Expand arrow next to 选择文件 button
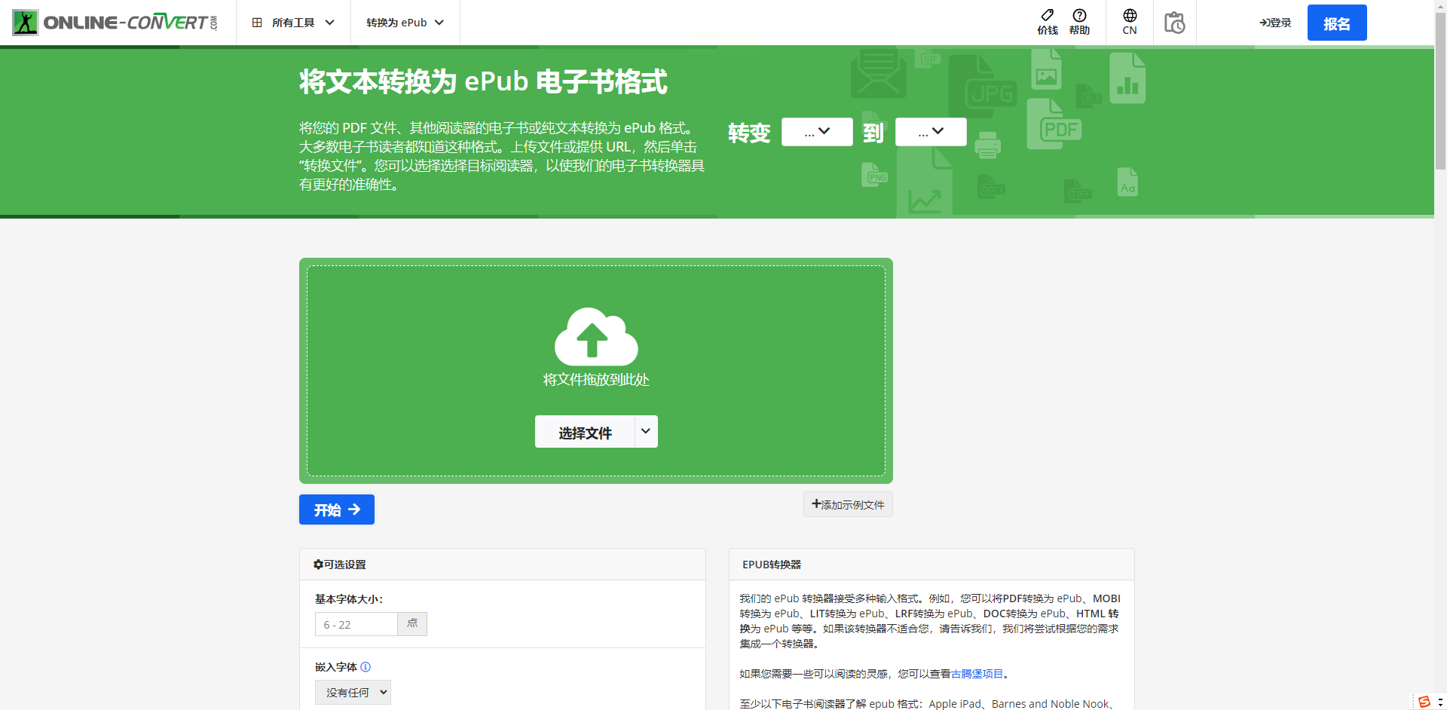The width and height of the screenshot is (1447, 710). 646,432
